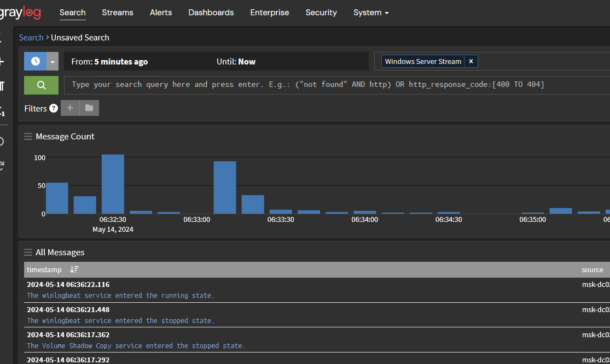Viewport: 610px width, 364px height.
Task: Open the 'Volume Shadow Copy service' stopped message
Action: [x=136, y=346]
